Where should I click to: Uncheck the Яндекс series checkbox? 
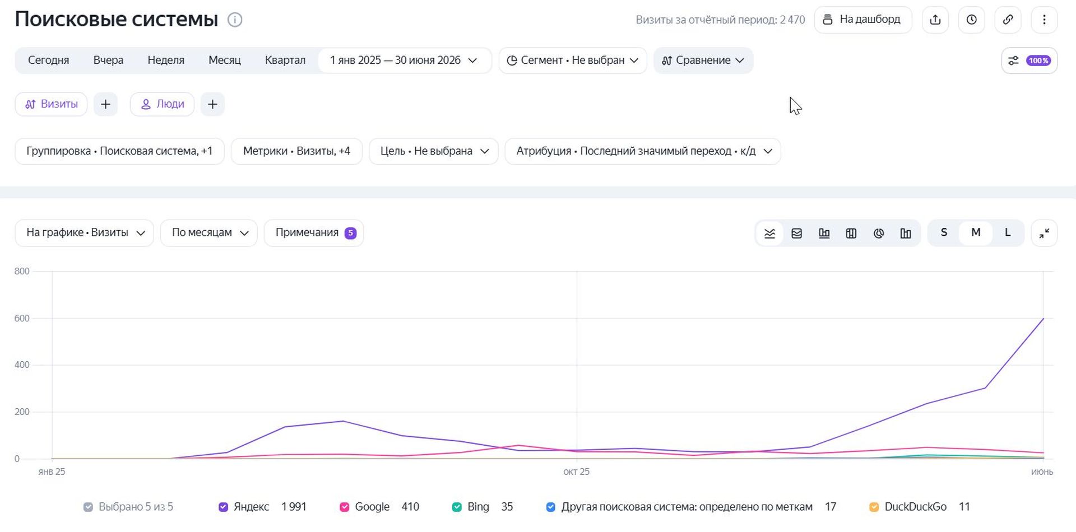coord(223,507)
